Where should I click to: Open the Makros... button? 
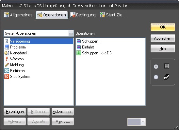pos(63,121)
